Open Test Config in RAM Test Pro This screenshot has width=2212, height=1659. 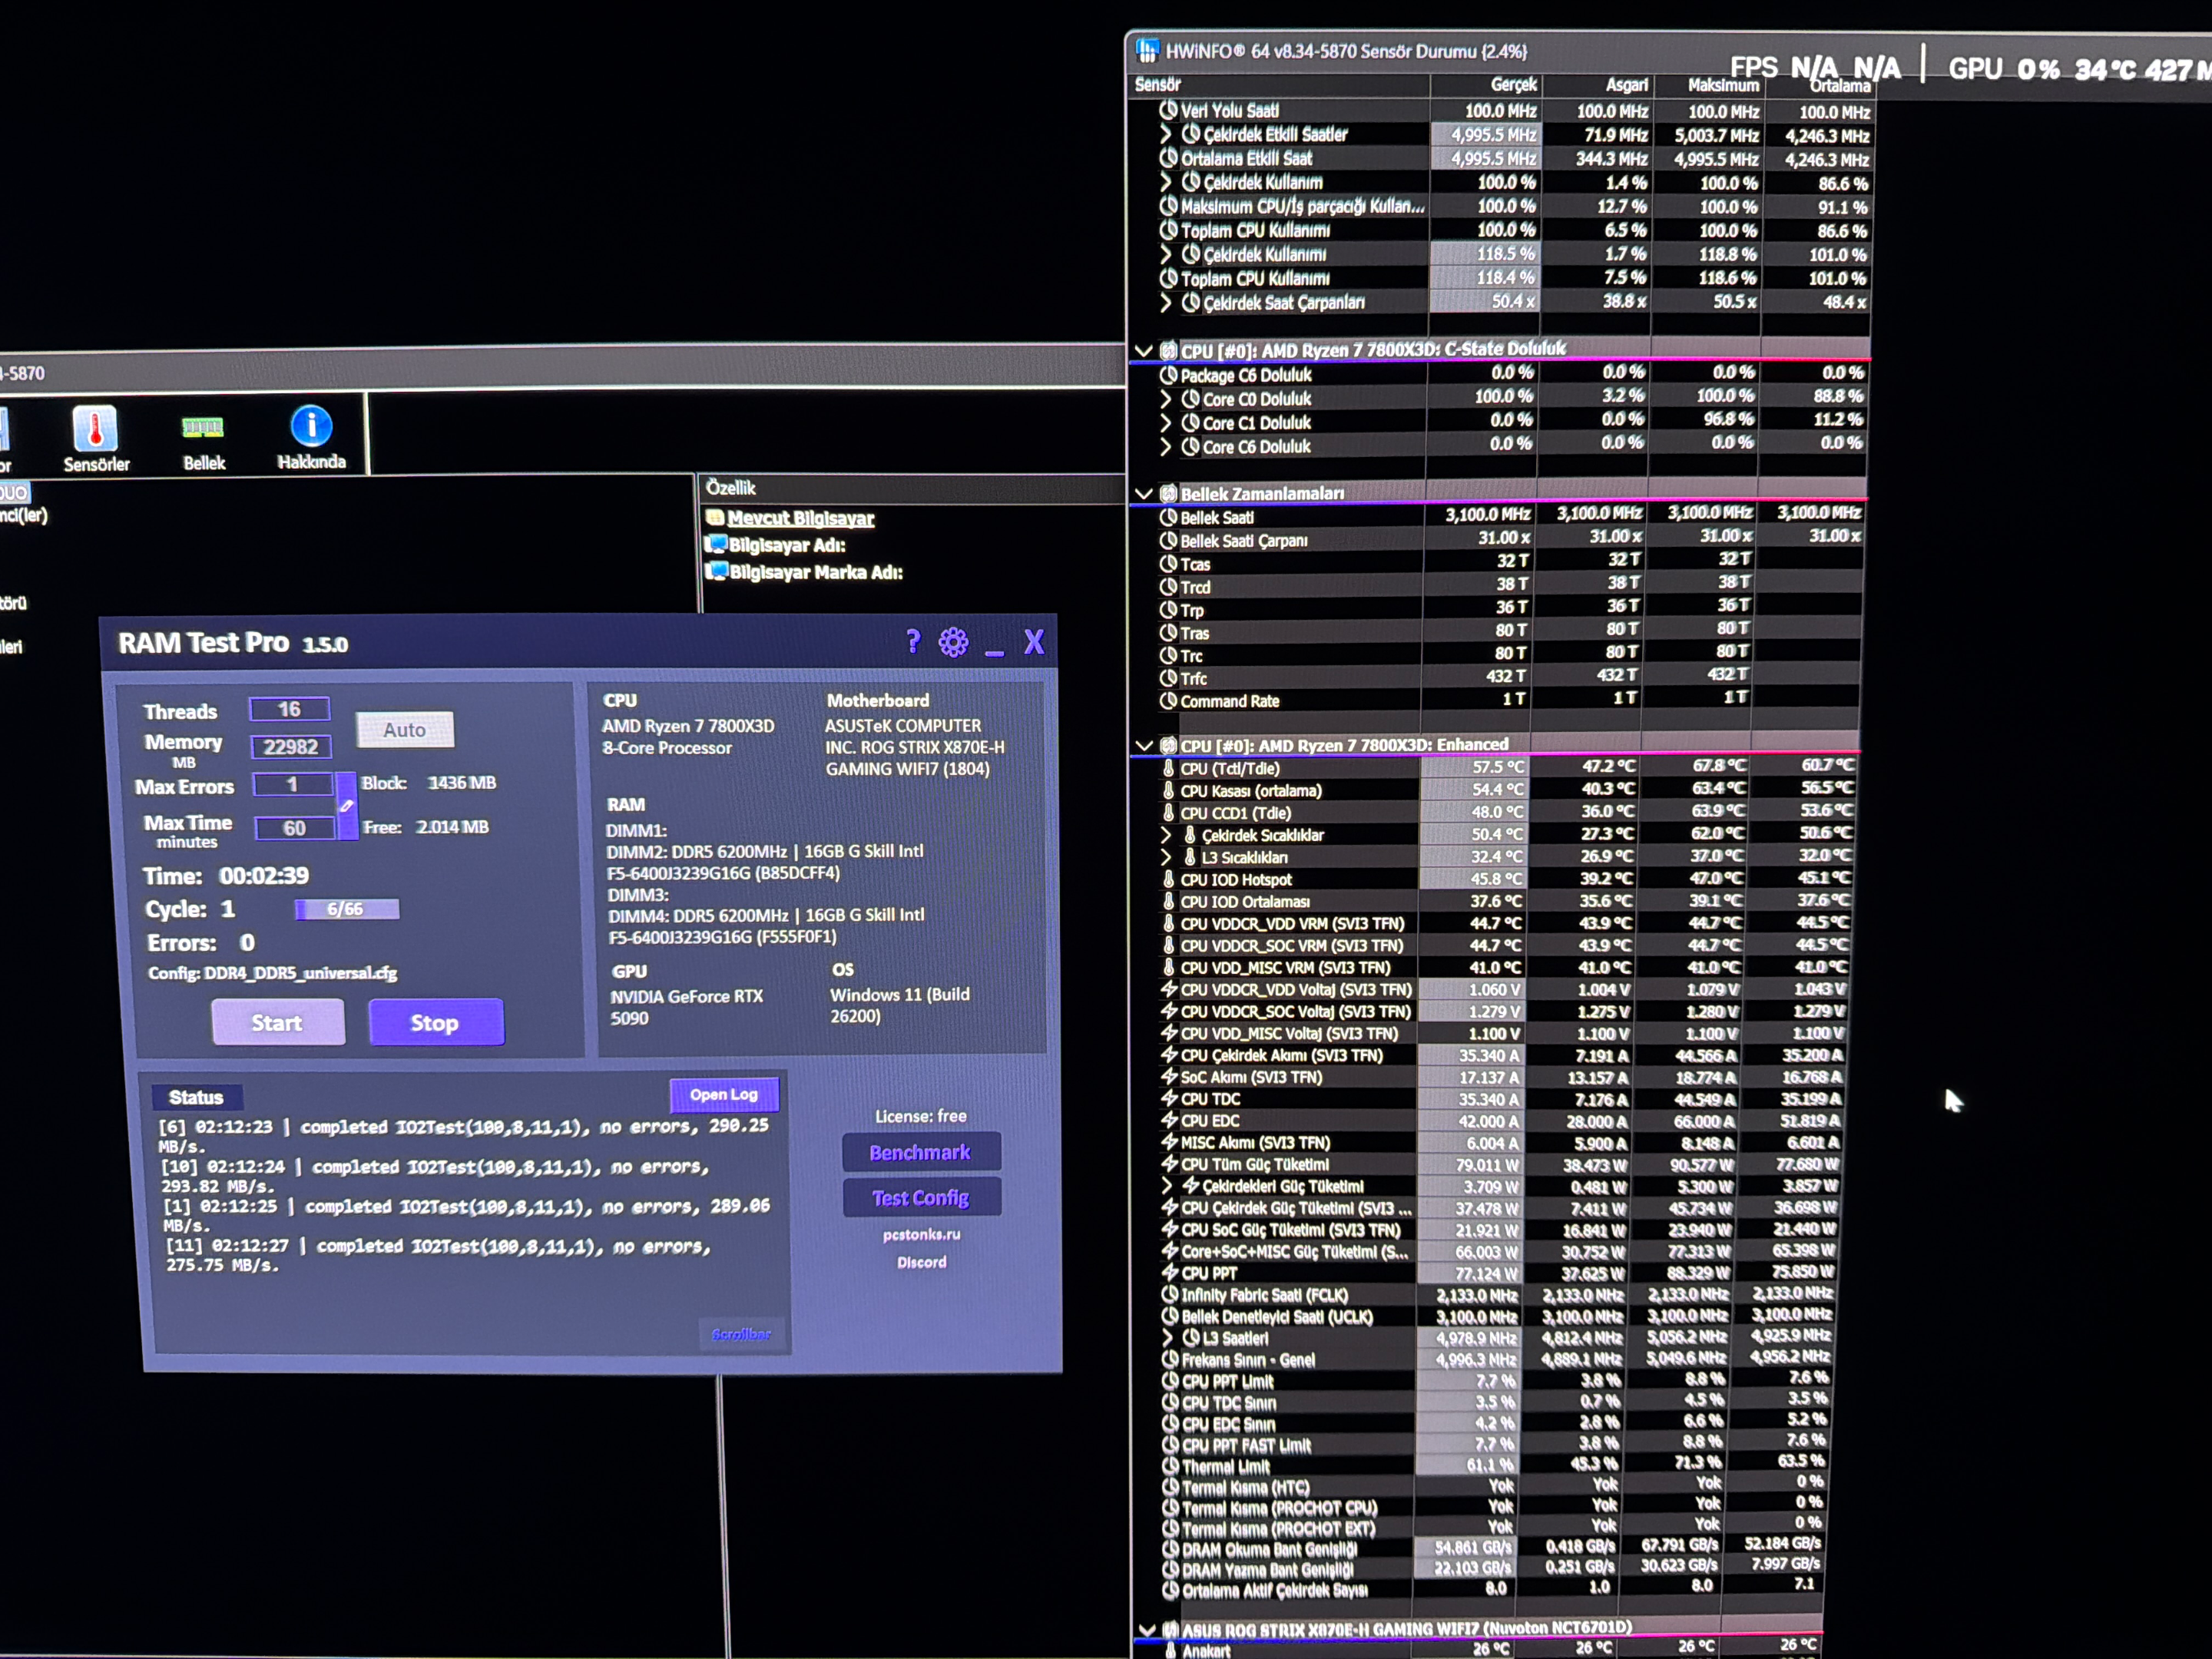[x=921, y=1198]
